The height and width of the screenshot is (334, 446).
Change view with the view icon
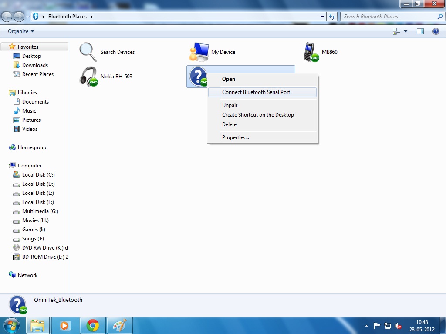396,31
